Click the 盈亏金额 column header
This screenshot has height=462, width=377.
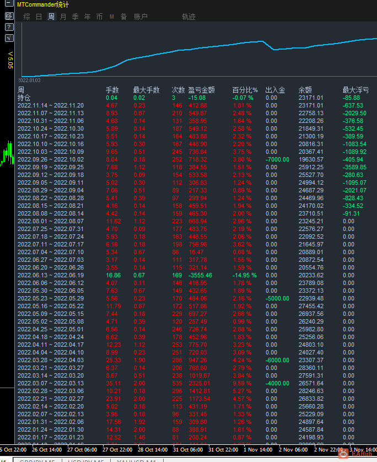(x=202, y=90)
